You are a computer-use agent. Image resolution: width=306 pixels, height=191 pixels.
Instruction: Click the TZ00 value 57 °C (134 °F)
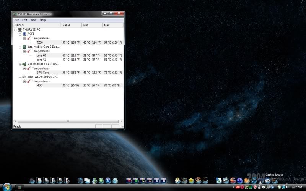tap(71, 42)
